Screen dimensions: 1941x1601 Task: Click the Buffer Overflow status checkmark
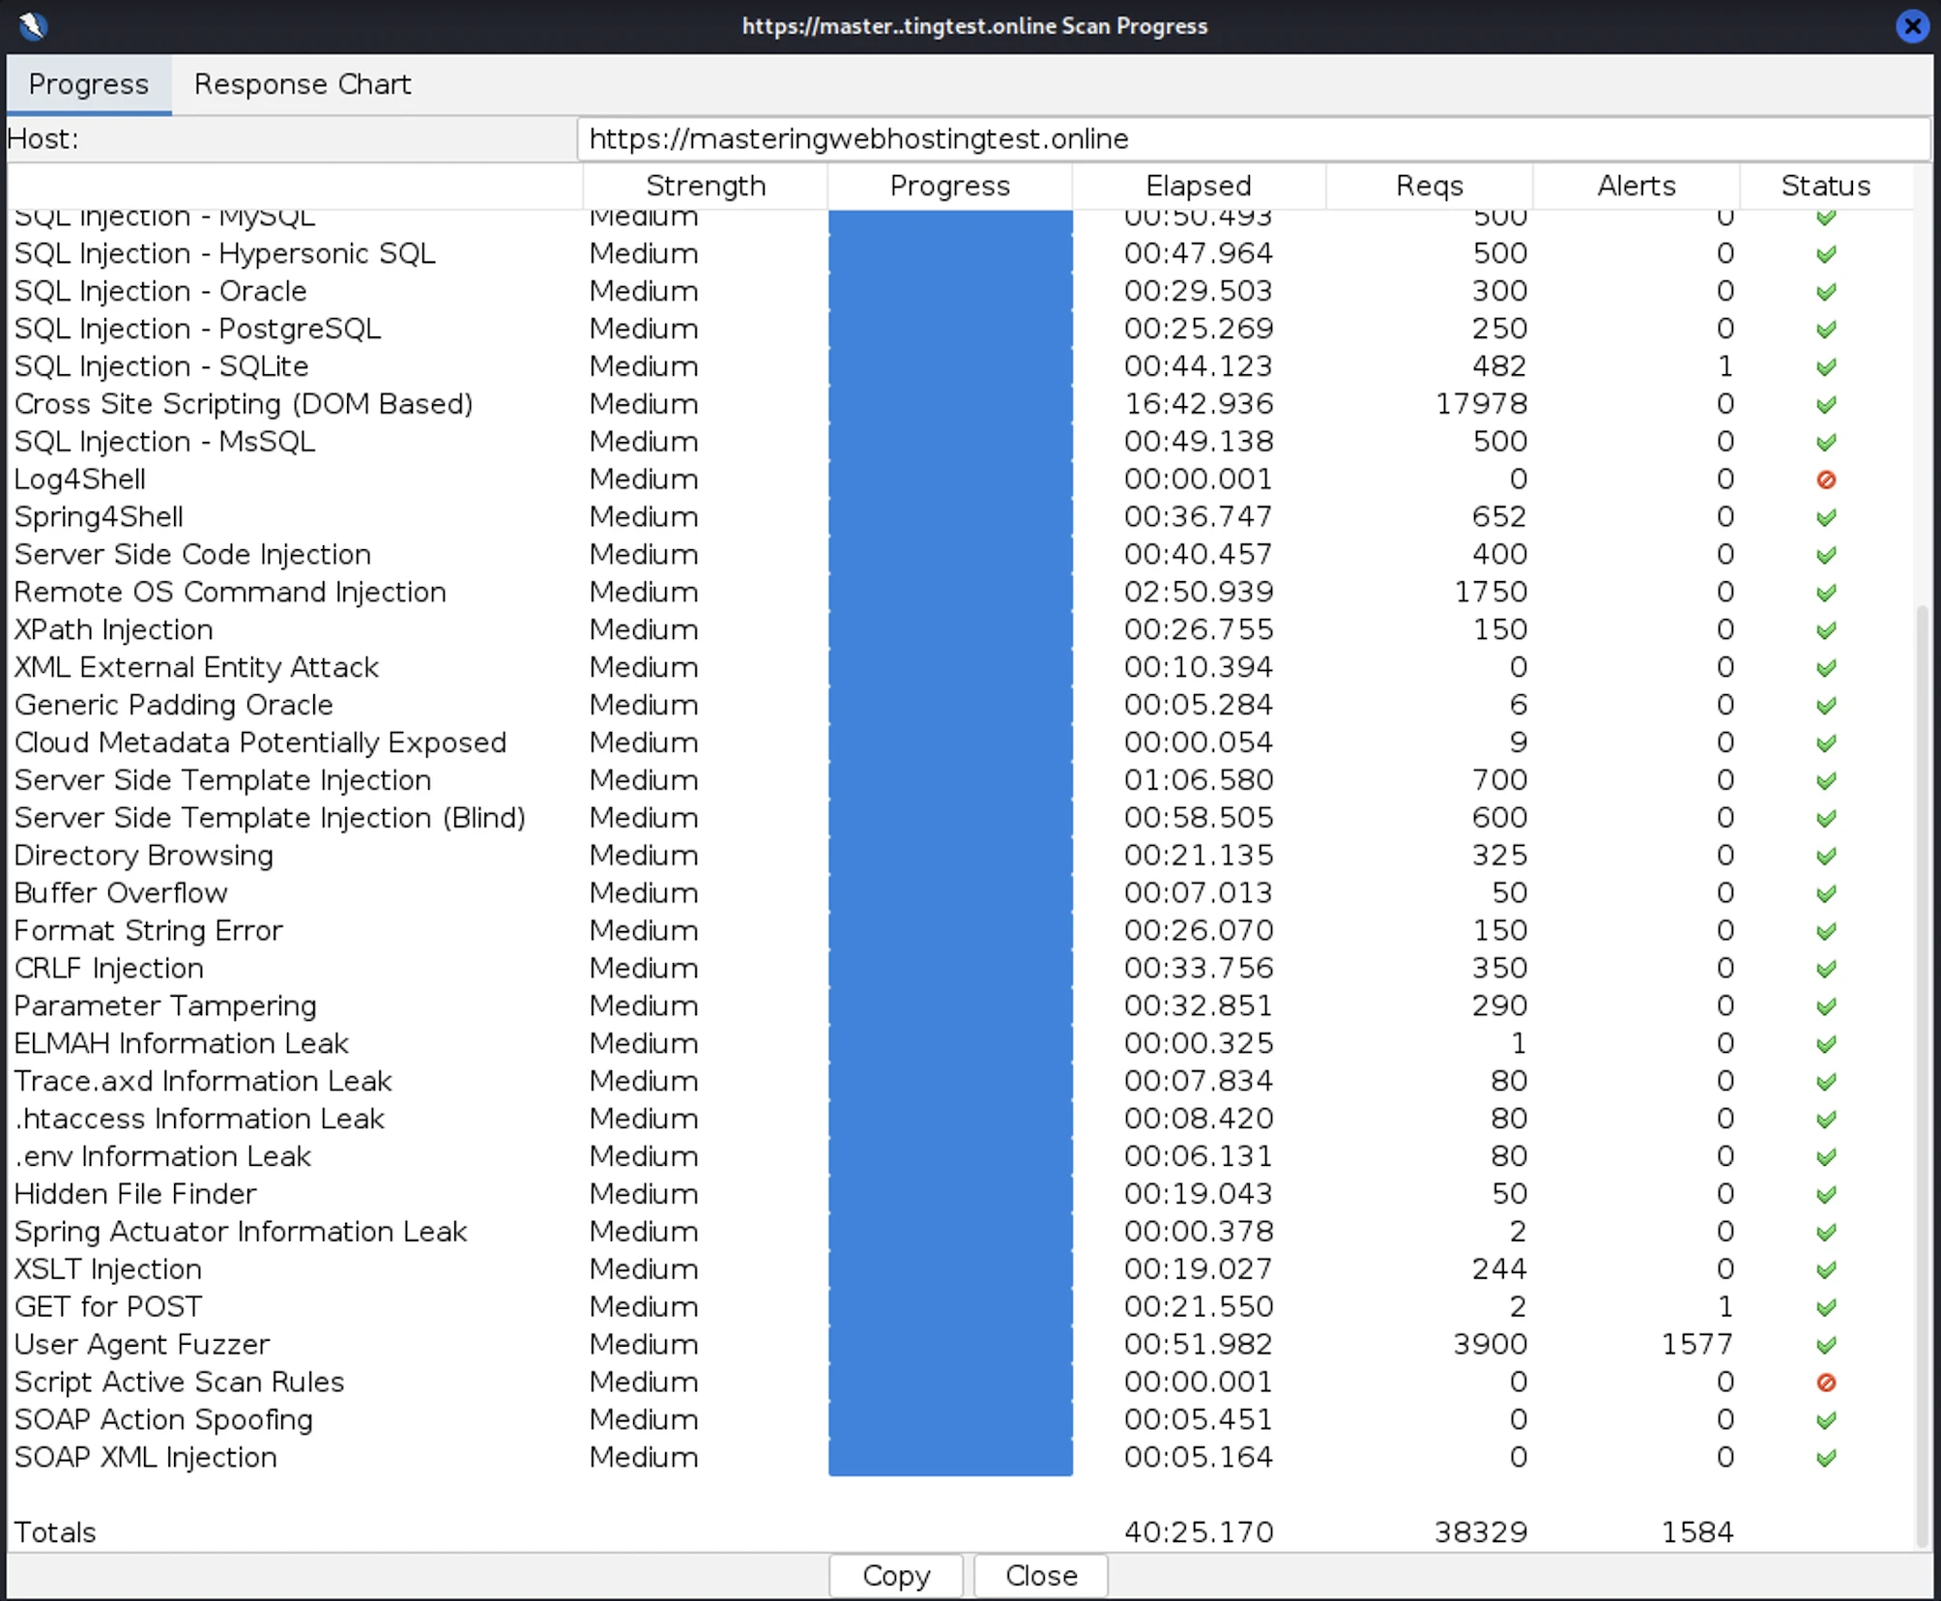click(1825, 893)
